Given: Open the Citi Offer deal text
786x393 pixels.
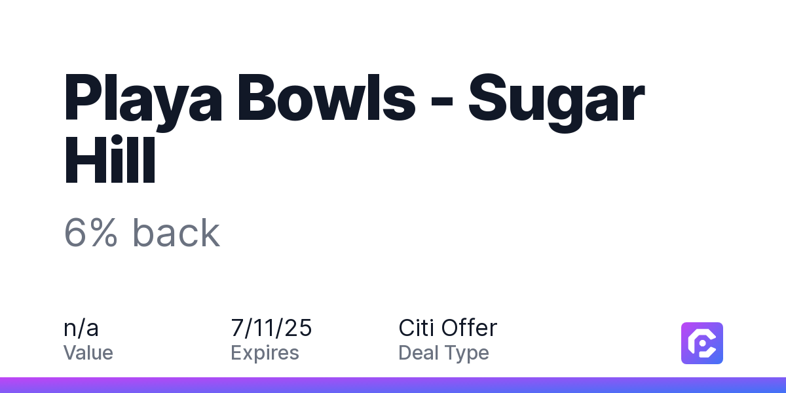Looking at the screenshot, I should click(x=448, y=327).
